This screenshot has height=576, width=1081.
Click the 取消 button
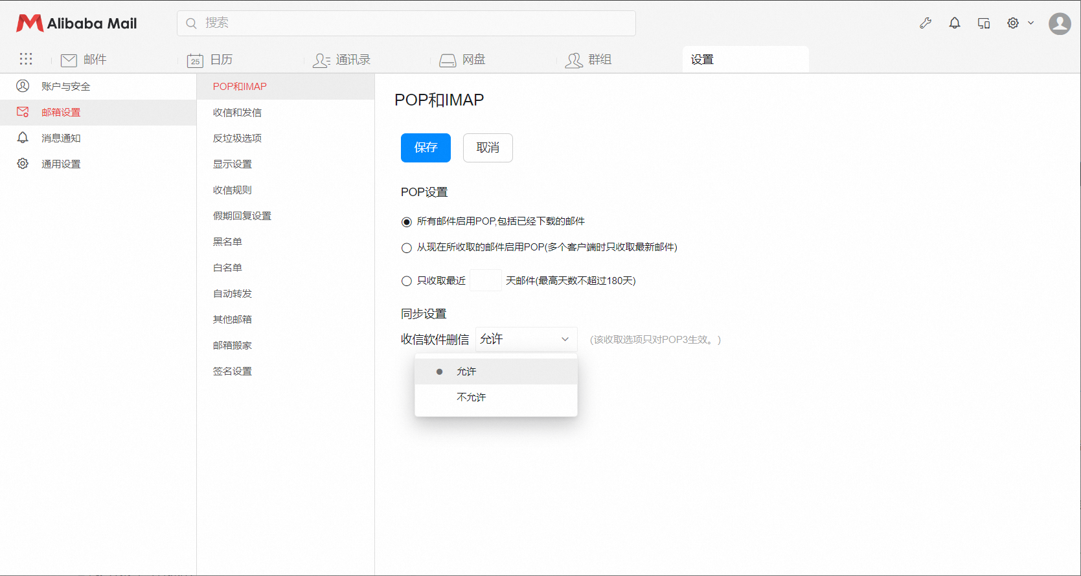coord(488,148)
